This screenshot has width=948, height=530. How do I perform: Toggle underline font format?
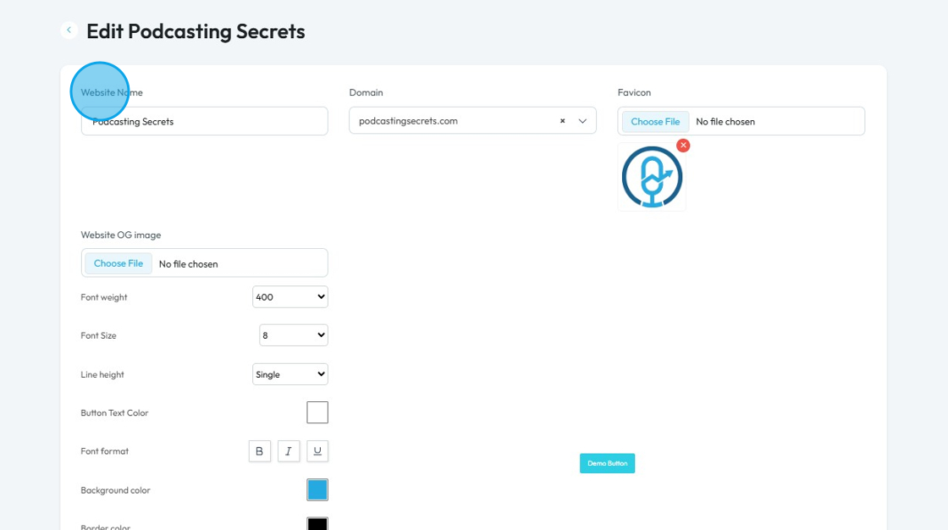(x=317, y=451)
